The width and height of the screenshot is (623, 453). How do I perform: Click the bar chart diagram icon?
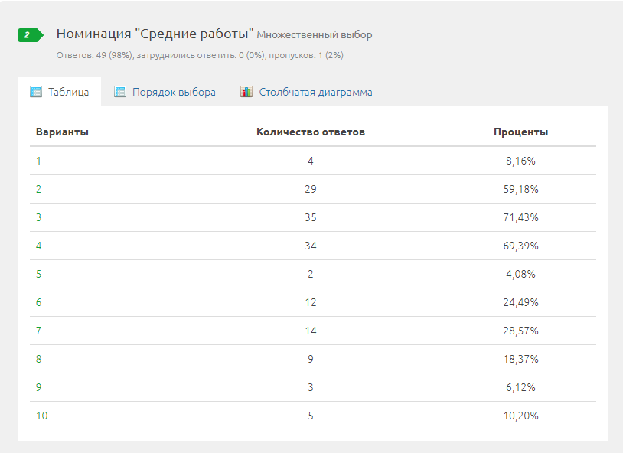coord(246,92)
